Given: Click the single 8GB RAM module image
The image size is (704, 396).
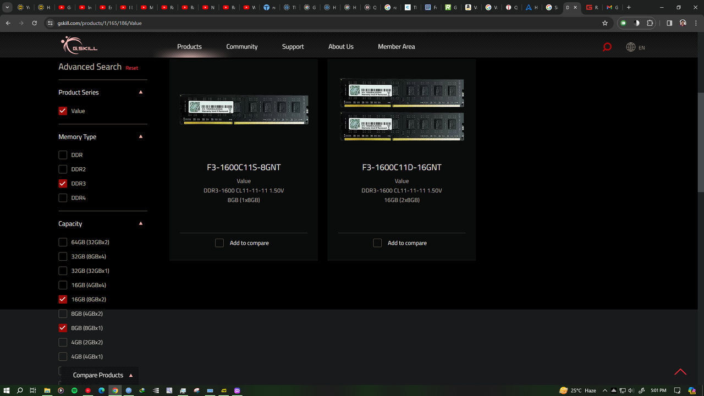Looking at the screenshot, I should [x=244, y=109].
